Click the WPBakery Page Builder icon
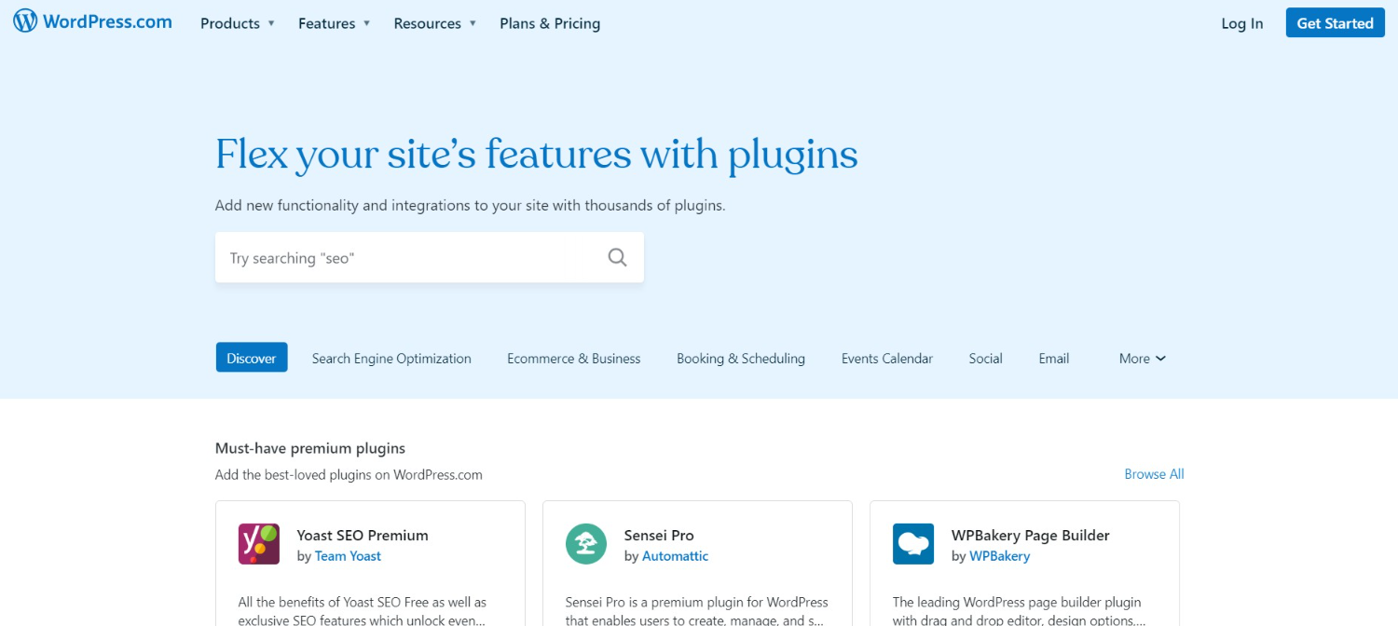1398x626 pixels. click(913, 544)
